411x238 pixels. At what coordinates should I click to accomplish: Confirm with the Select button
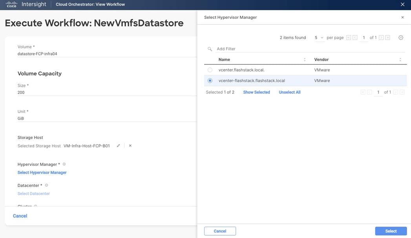pos(391,231)
